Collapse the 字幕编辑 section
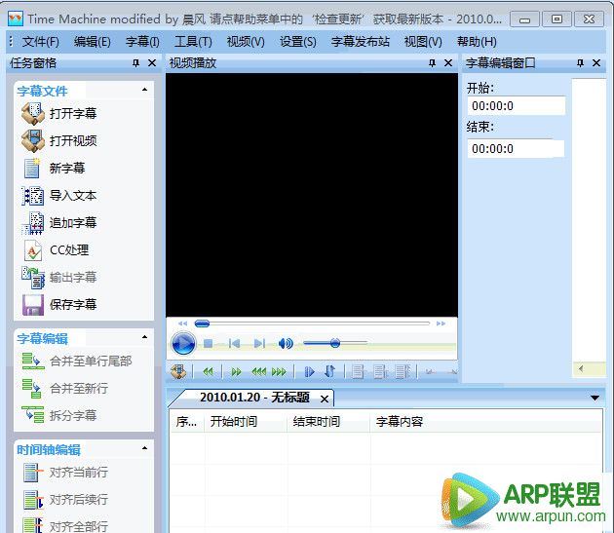This screenshot has width=614, height=533. click(144, 337)
